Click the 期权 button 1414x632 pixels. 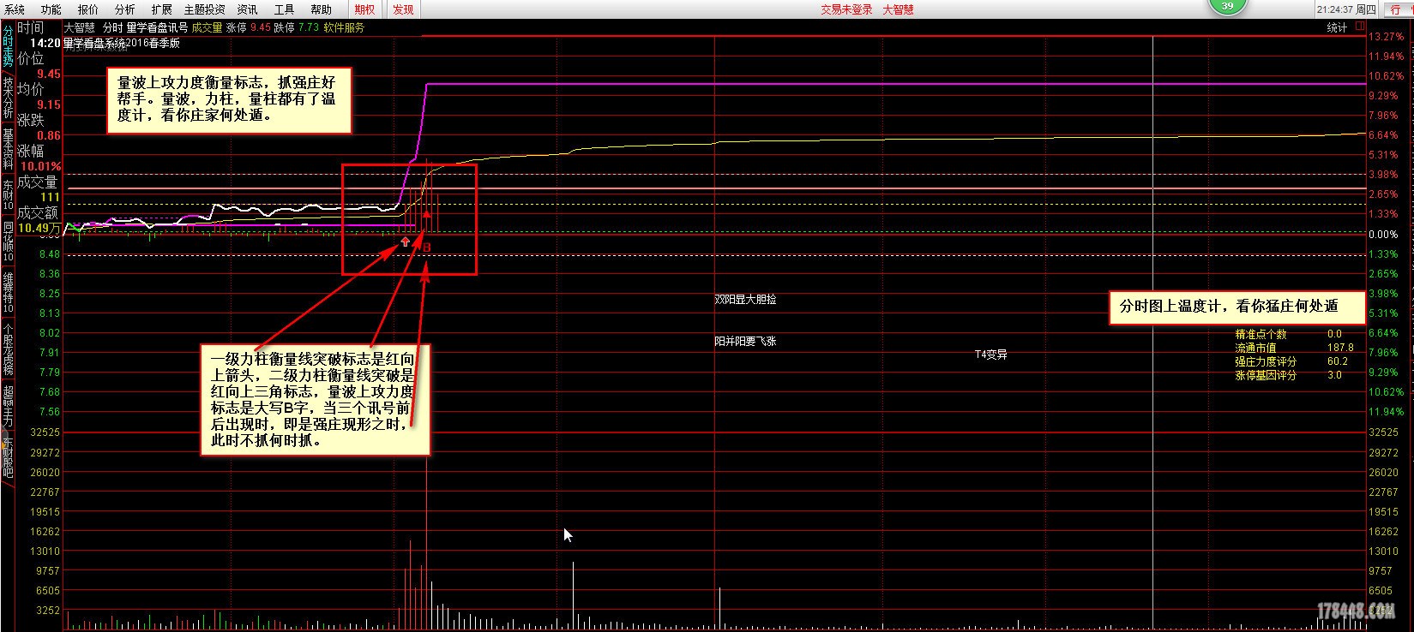364,9
